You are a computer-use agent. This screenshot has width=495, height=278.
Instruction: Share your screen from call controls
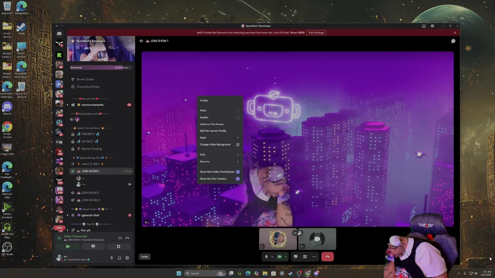pyautogui.click(x=295, y=256)
